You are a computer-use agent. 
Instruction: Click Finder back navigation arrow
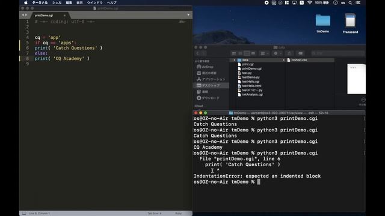point(198,53)
